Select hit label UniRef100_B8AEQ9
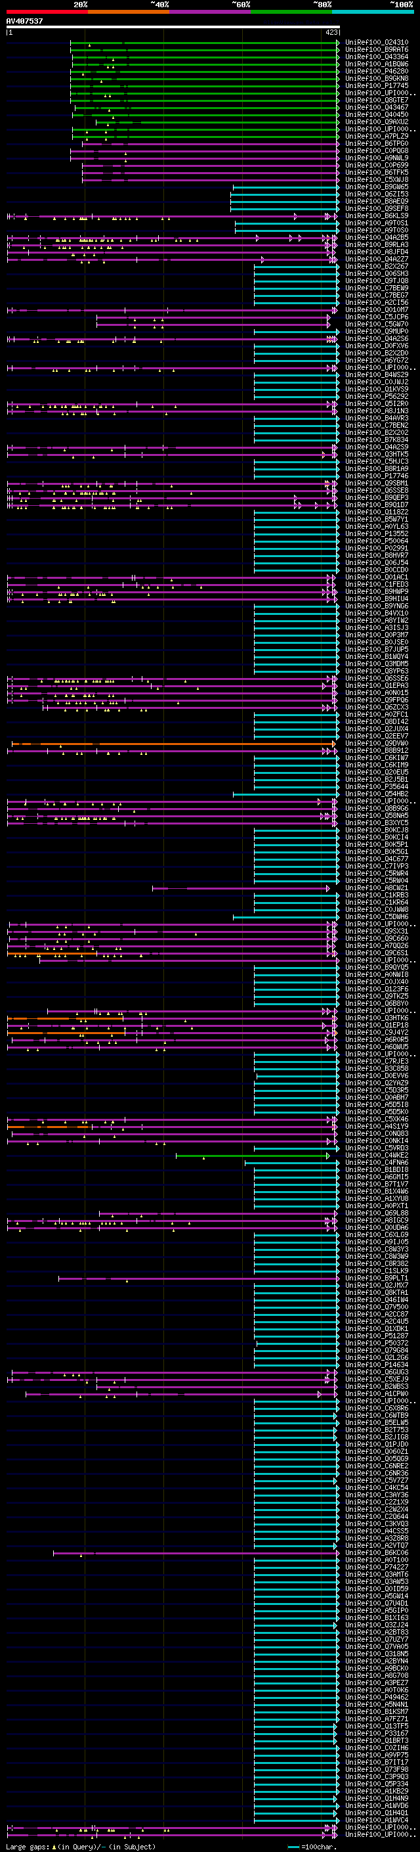 pos(376,201)
